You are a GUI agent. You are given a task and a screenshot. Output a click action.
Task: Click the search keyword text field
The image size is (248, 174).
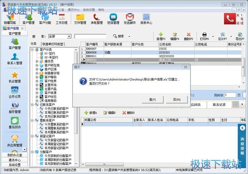(90, 36)
